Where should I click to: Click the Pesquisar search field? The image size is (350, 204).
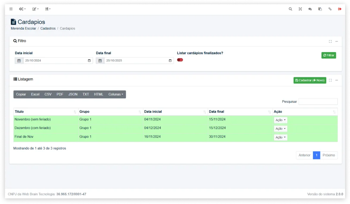(318, 102)
